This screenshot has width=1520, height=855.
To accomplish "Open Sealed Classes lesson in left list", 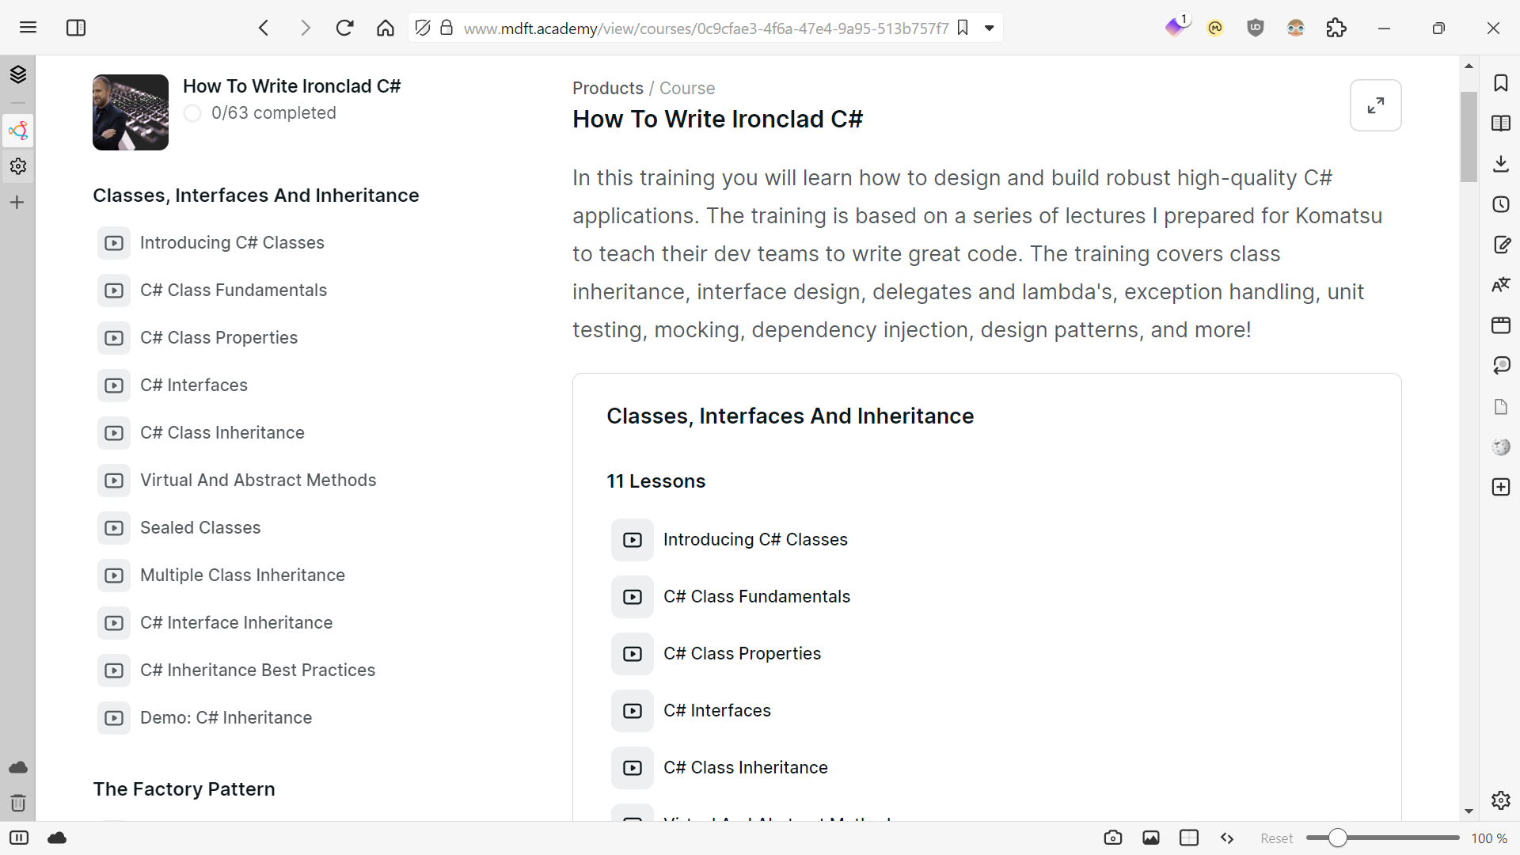I will [200, 528].
